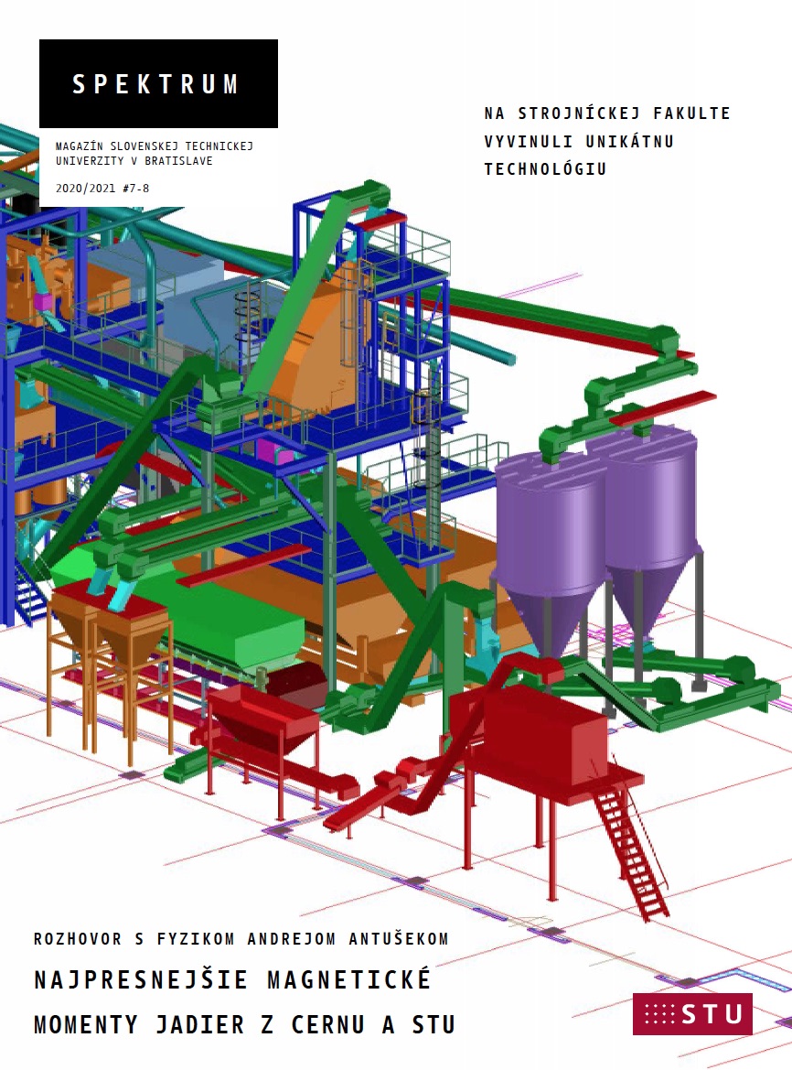Click the STU logo badge

(692, 1014)
